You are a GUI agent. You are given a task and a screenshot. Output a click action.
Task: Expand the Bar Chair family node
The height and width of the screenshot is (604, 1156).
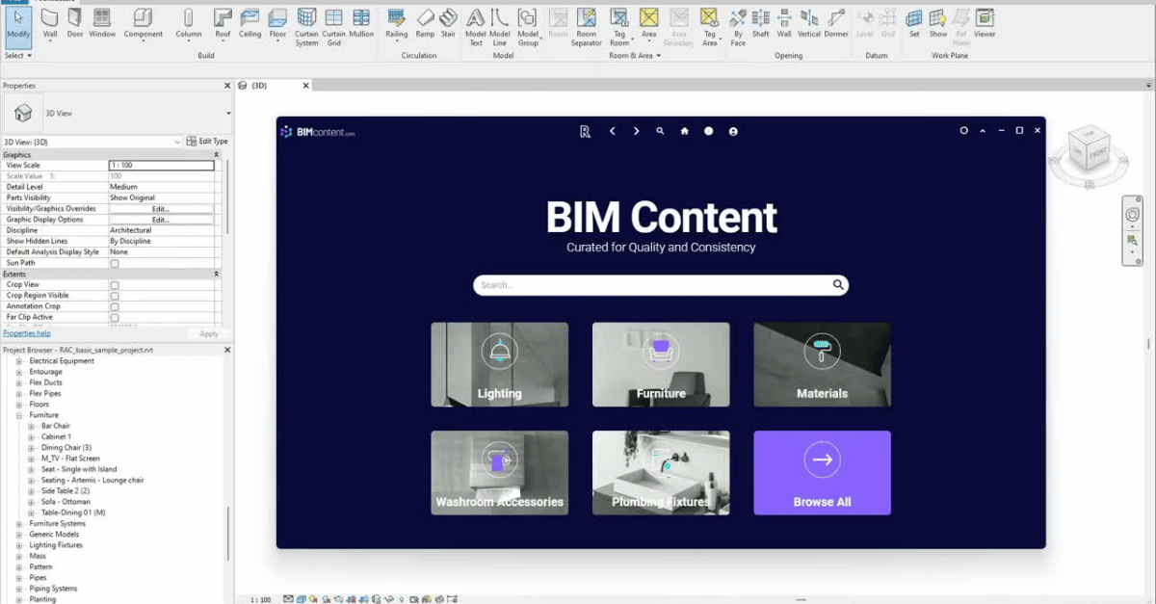point(30,426)
